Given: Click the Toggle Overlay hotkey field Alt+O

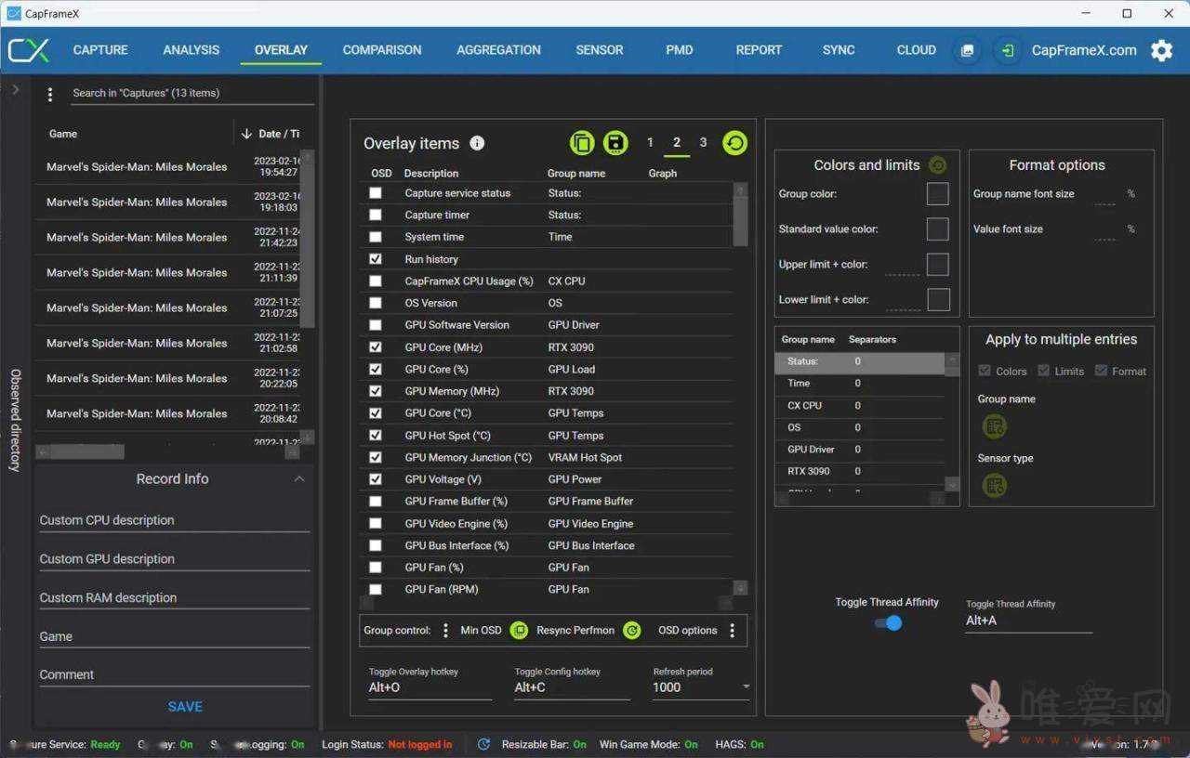Looking at the screenshot, I should click(x=430, y=687).
